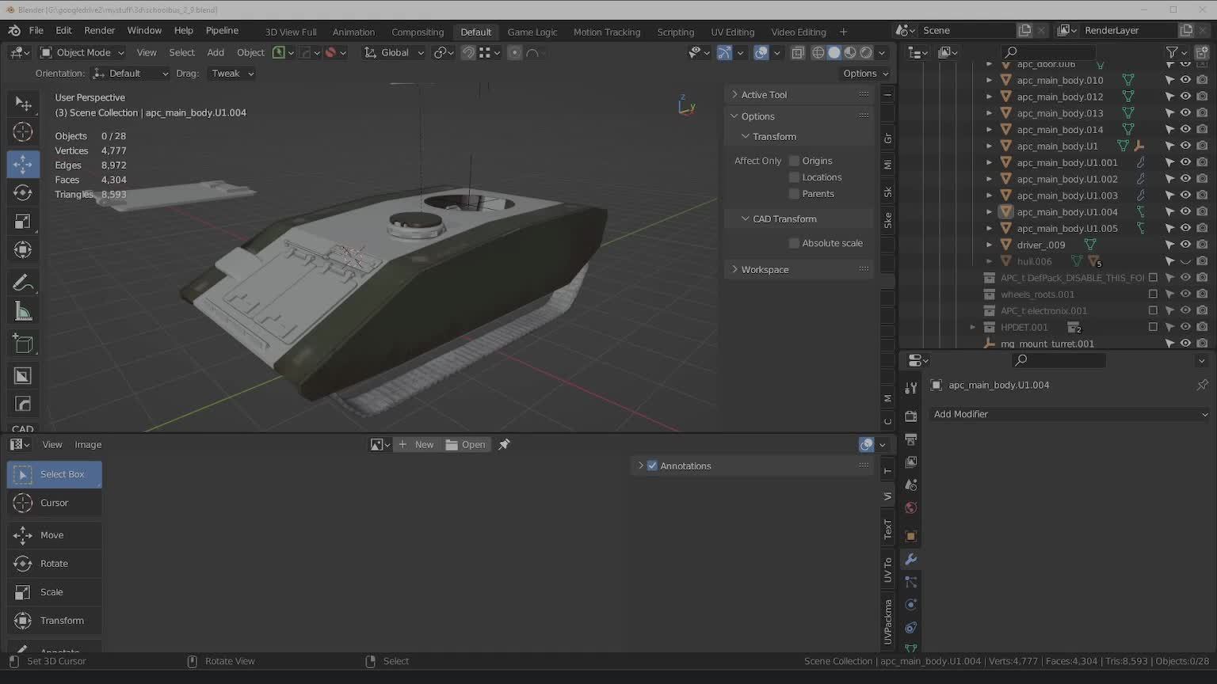Switch to solid viewport shading sphere
The image size is (1217, 684).
834,52
